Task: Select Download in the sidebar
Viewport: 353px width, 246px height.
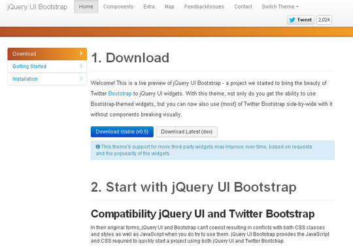Action: coord(47,54)
